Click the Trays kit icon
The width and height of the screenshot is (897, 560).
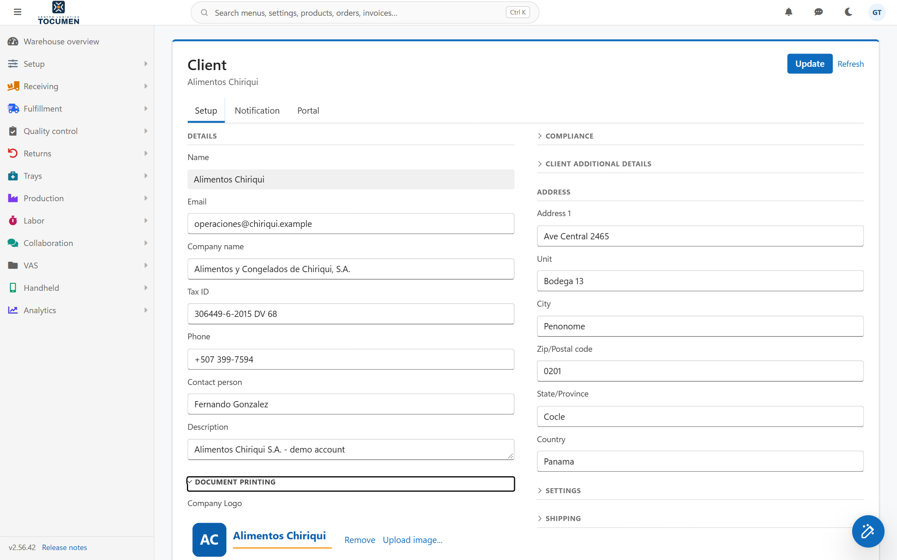[13, 176]
